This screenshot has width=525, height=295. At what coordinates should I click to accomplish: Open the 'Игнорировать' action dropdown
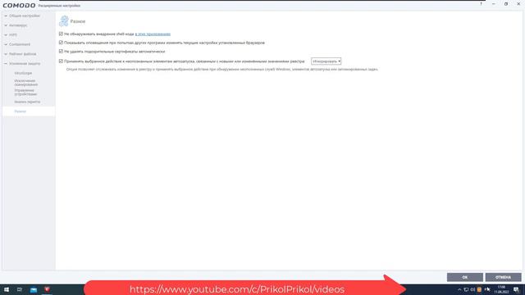click(x=326, y=61)
